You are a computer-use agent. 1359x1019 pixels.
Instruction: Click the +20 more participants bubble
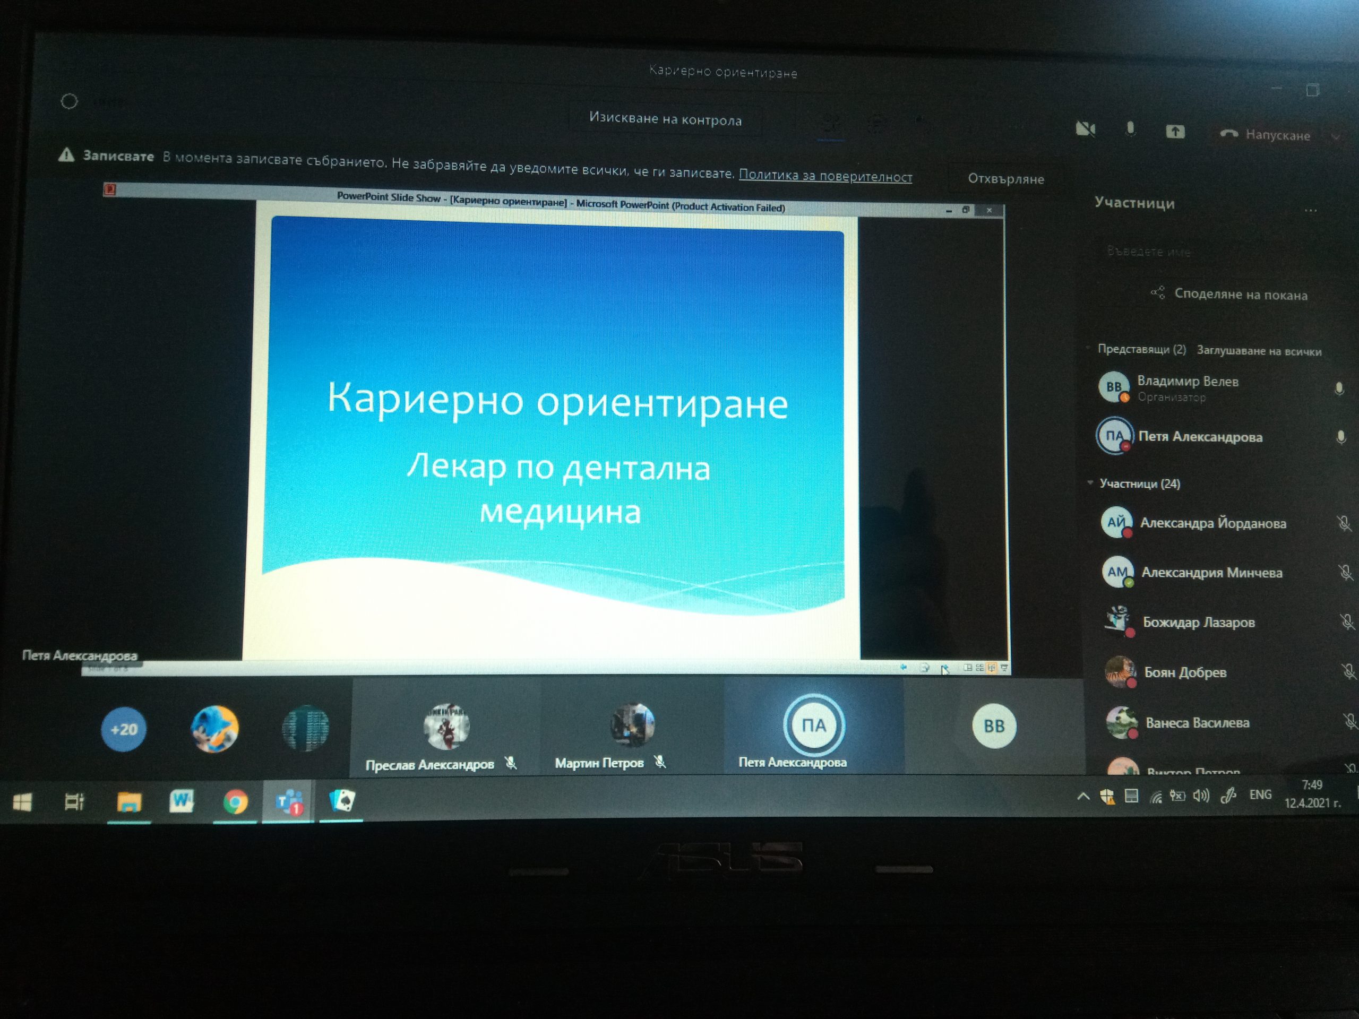click(124, 730)
